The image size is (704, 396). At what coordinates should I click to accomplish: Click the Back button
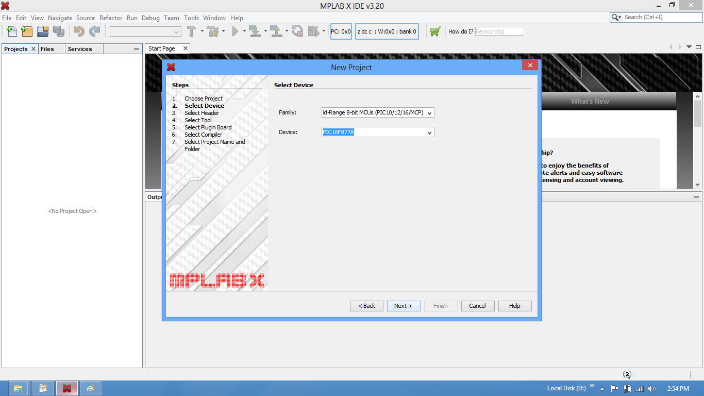366,306
